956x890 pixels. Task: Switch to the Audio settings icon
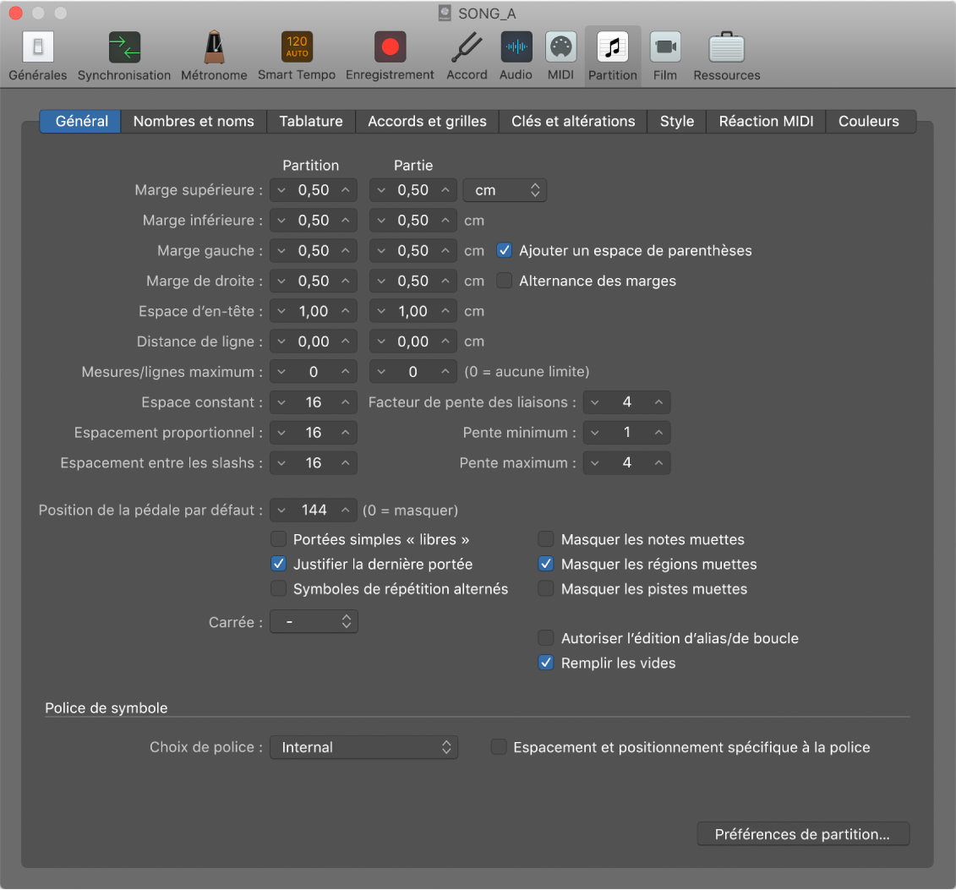(x=516, y=47)
